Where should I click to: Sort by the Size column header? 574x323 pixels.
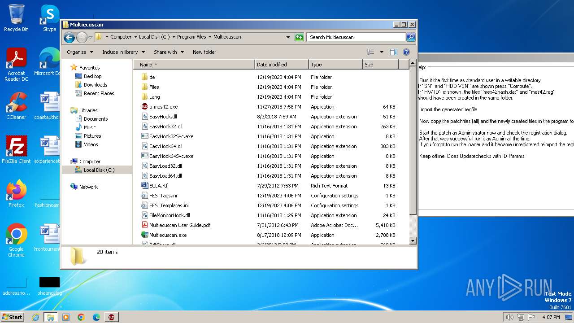click(380, 65)
